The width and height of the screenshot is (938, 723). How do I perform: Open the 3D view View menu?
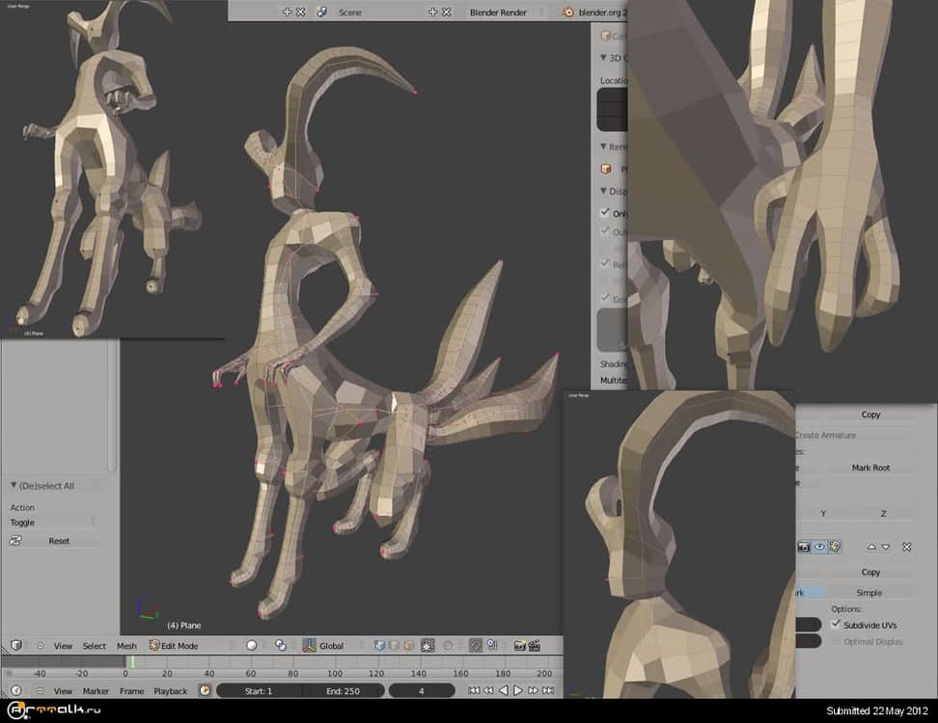tap(63, 645)
